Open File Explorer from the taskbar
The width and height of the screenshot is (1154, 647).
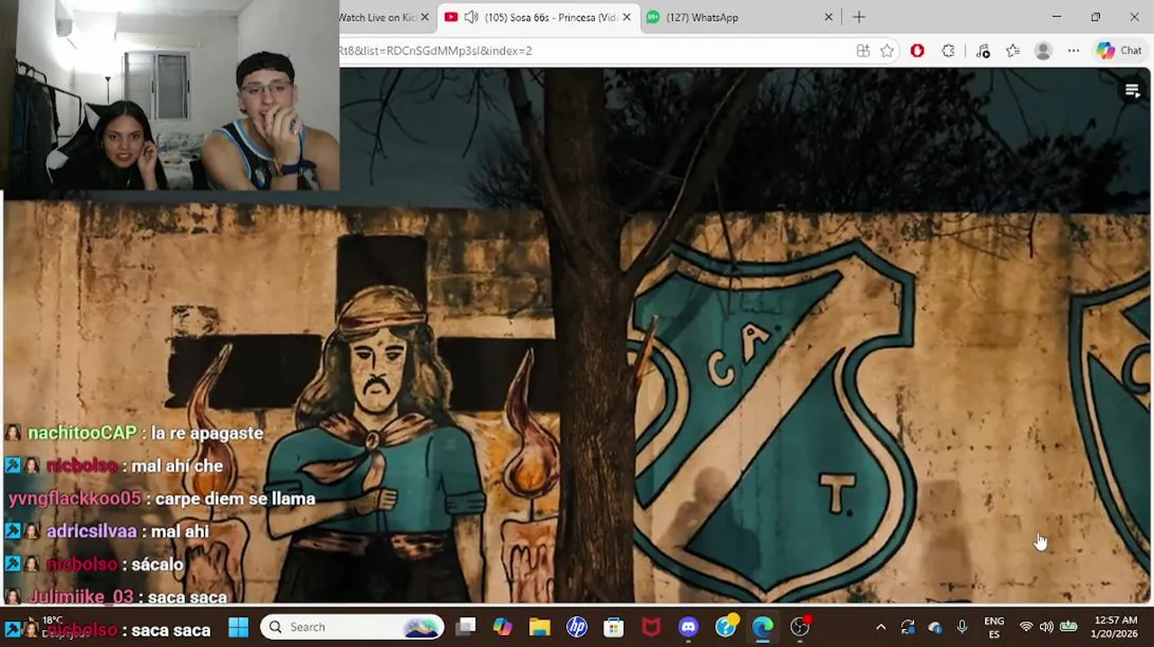point(539,627)
